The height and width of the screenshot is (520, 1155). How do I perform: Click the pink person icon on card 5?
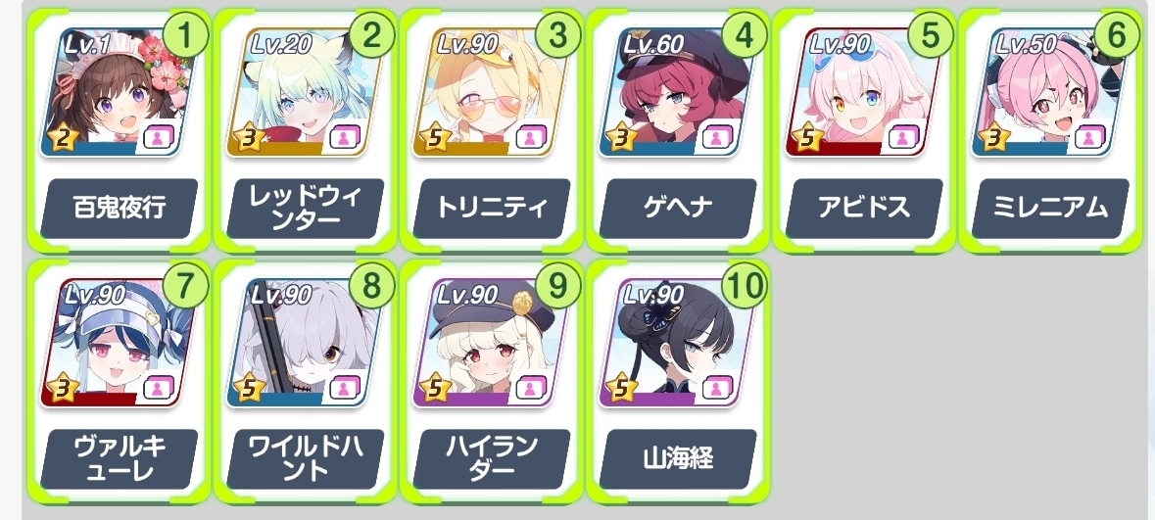[x=904, y=137]
